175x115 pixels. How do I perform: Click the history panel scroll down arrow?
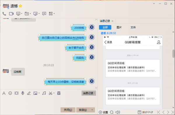click(173, 108)
